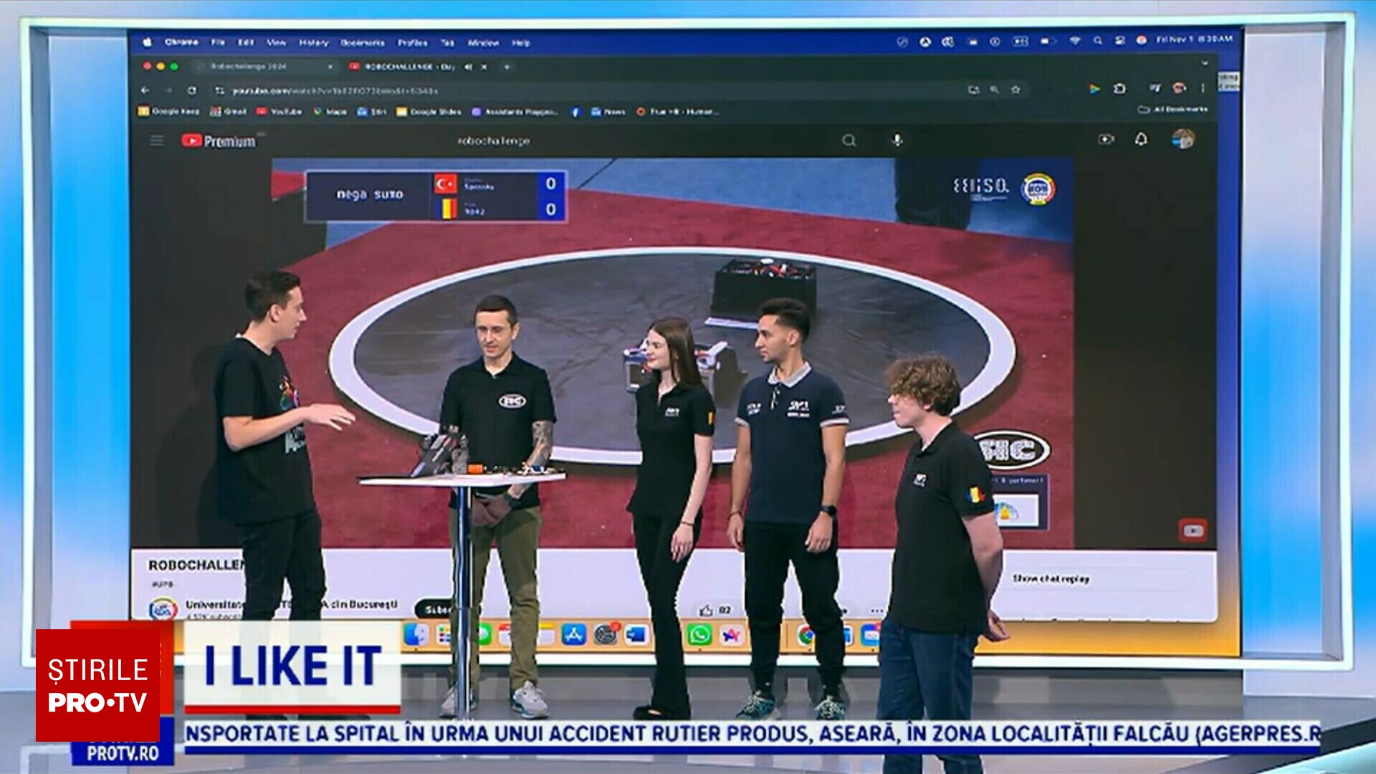Start voice search with the microphone

pos(897,140)
